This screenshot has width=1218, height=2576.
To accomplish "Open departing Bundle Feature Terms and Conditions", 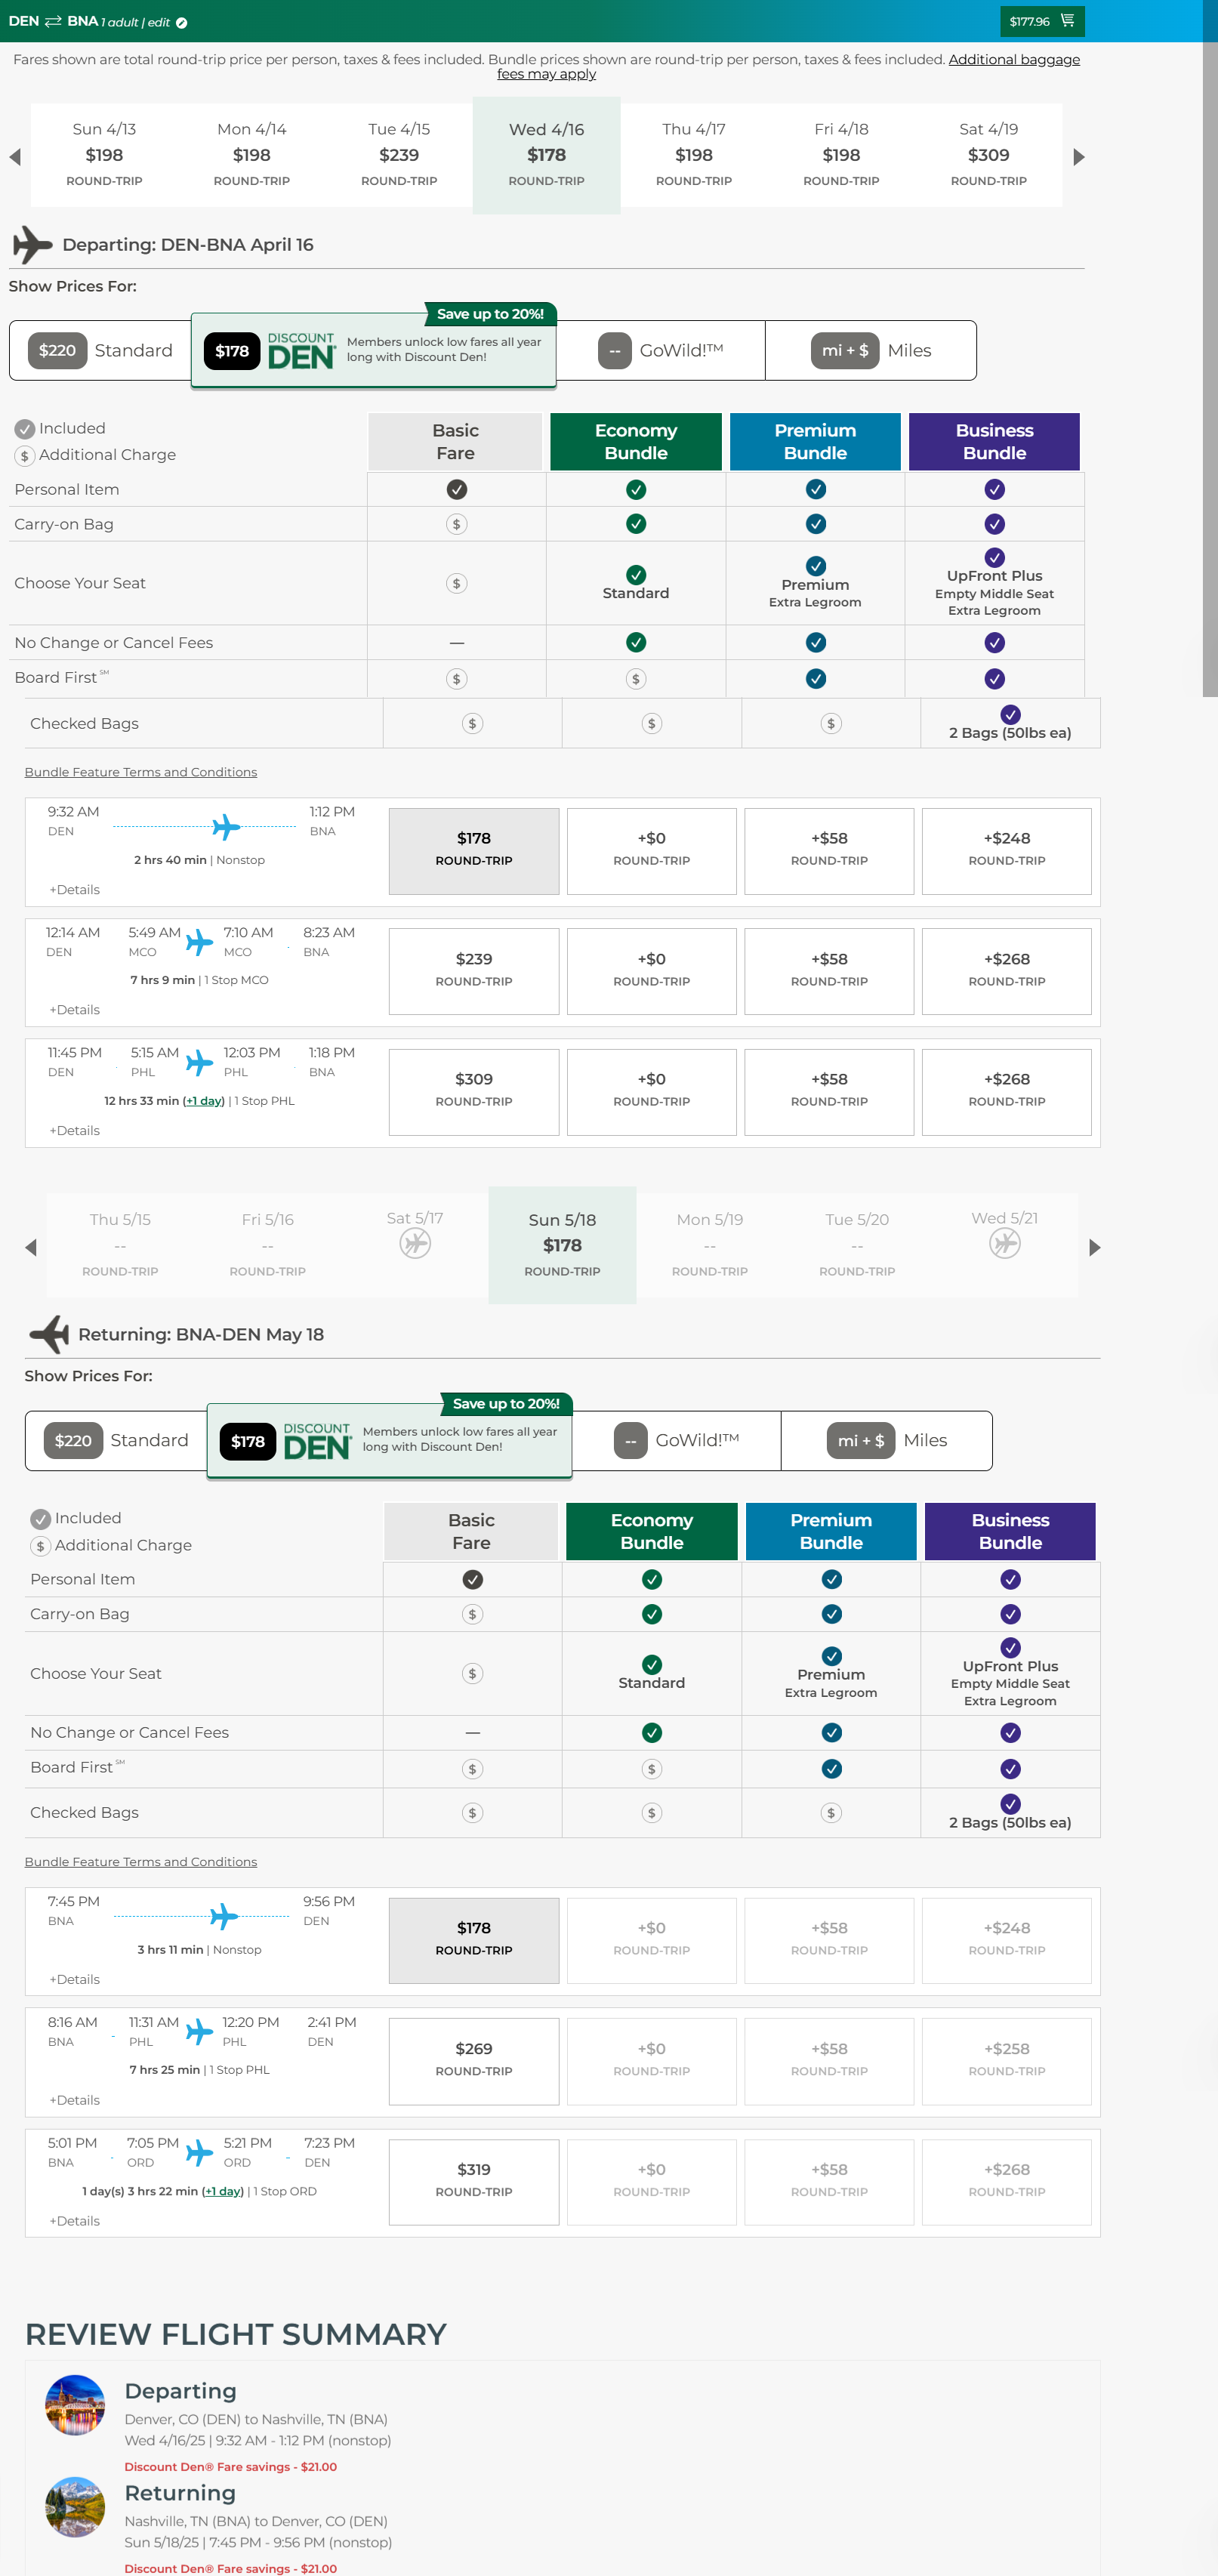I will (x=141, y=772).
